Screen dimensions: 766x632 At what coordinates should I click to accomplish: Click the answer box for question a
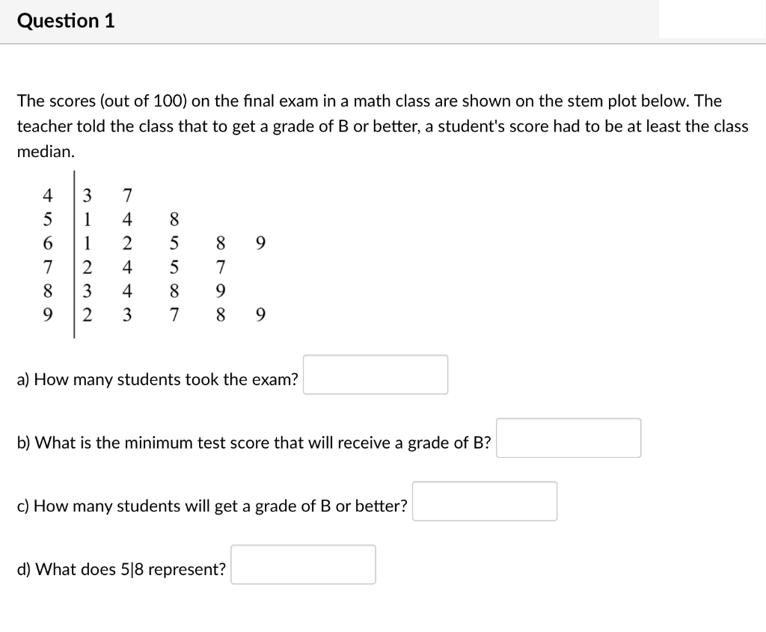tap(375, 374)
